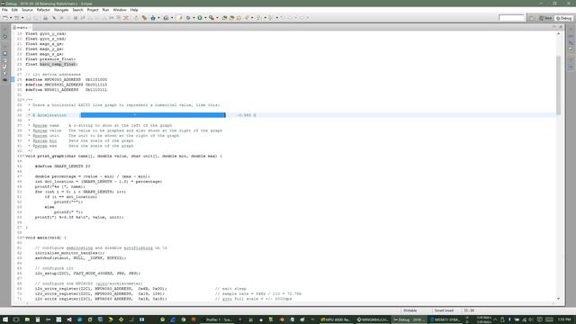The image size is (576, 324).
Task: Maximize the editor area
Action: [561, 27]
